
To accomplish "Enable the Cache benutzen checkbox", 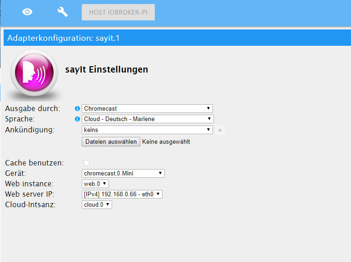I will [x=86, y=163].
